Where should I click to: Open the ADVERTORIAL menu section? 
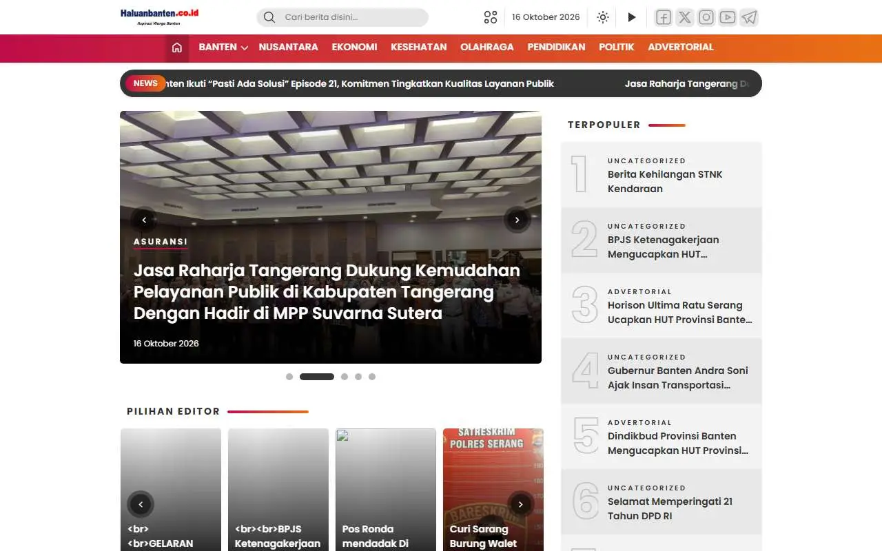(681, 47)
